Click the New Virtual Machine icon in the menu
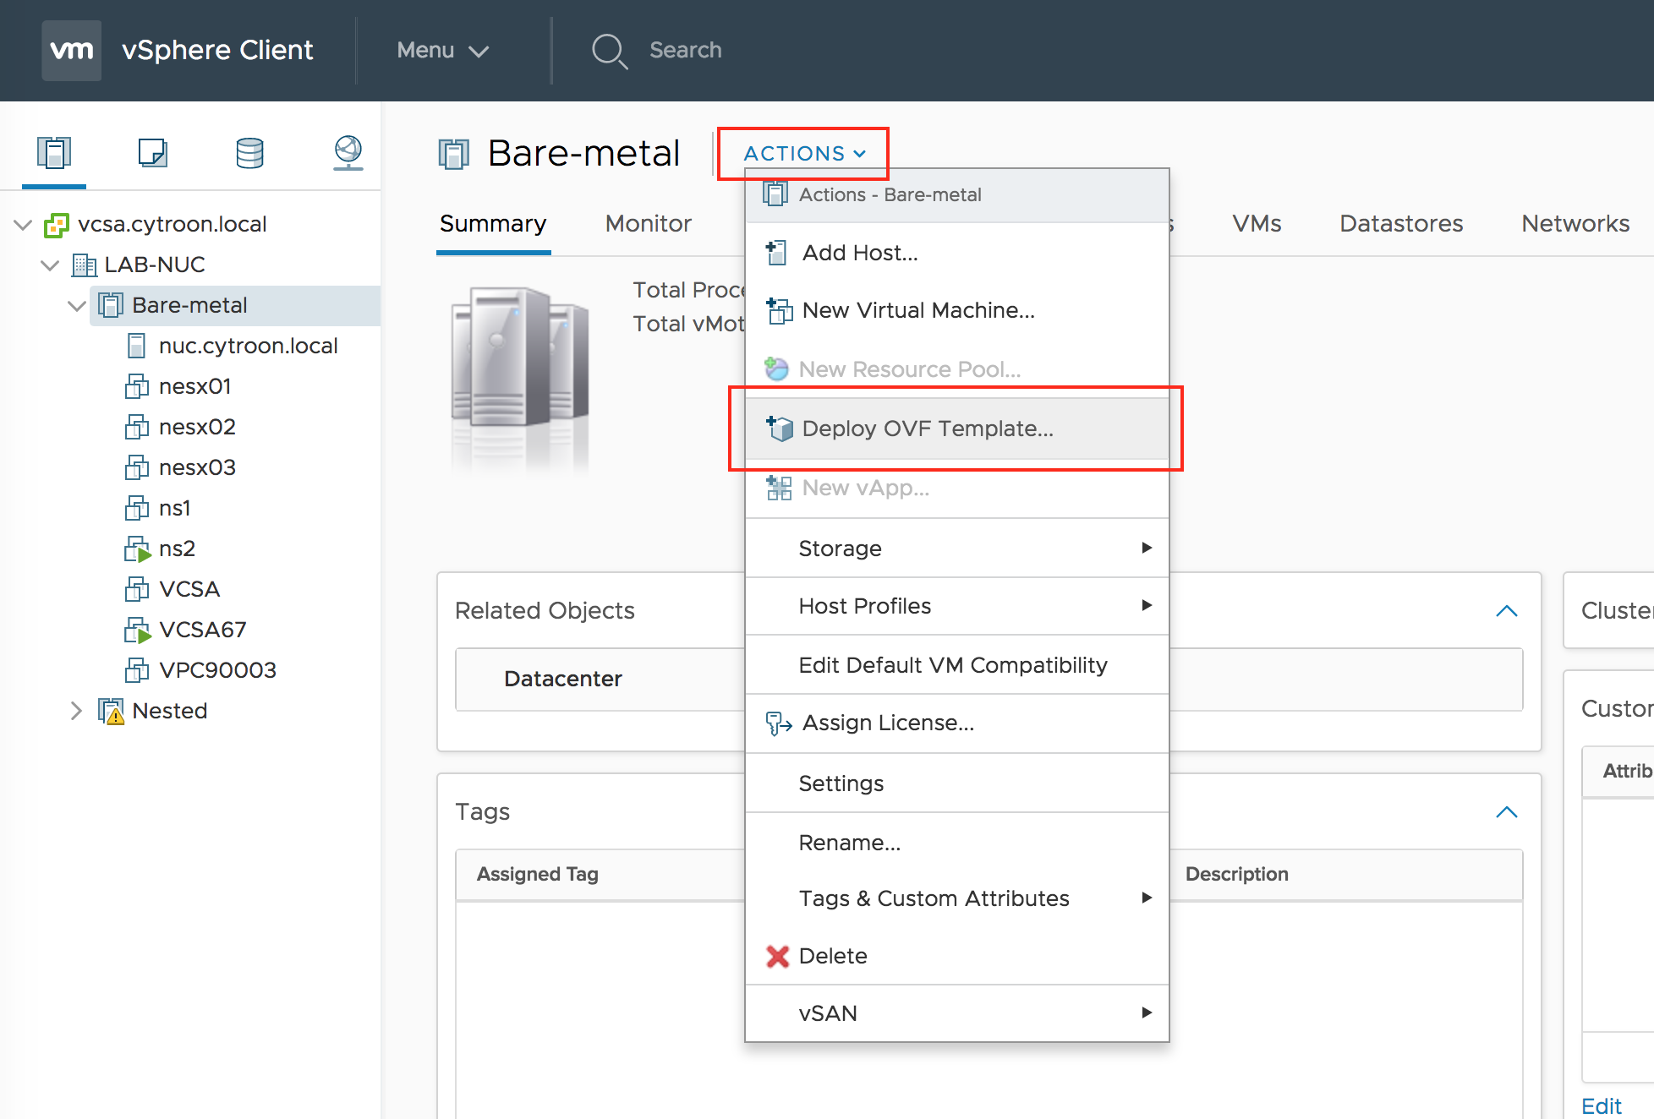The image size is (1654, 1119). [x=779, y=311]
